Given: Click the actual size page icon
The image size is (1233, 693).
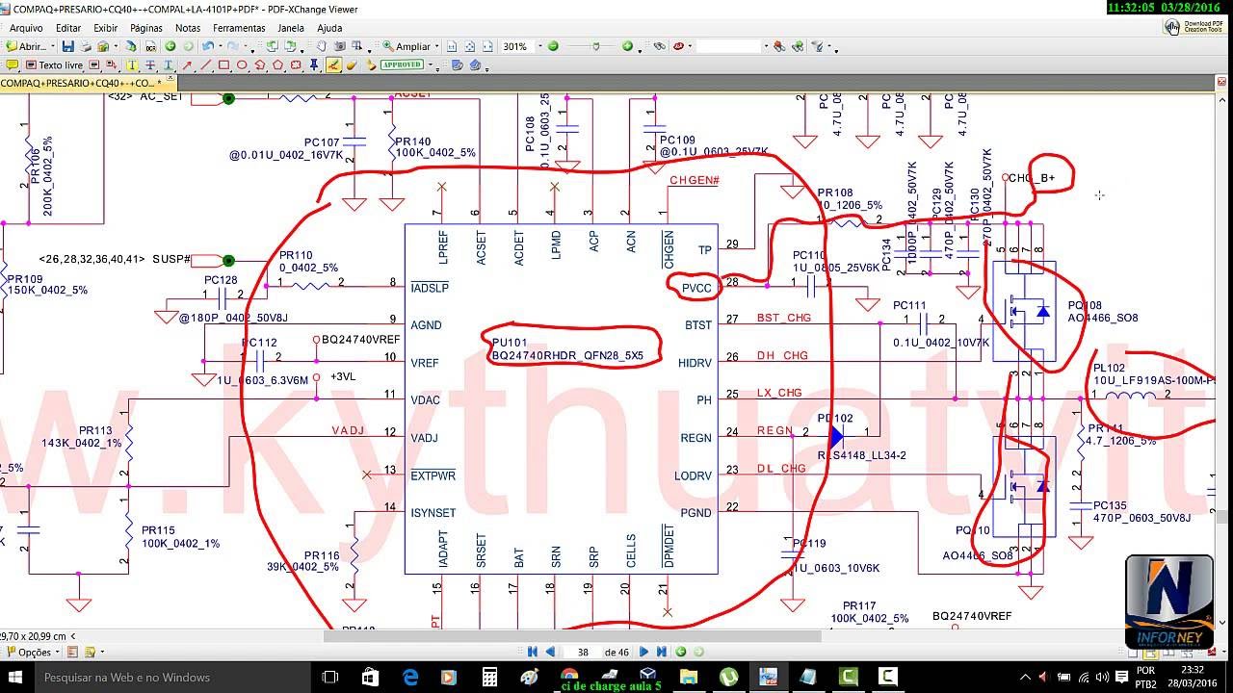Looking at the screenshot, I should (452, 46).
